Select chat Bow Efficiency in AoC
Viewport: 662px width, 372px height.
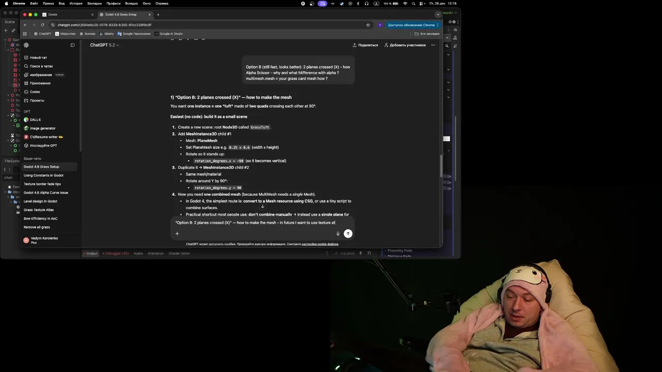40,219
